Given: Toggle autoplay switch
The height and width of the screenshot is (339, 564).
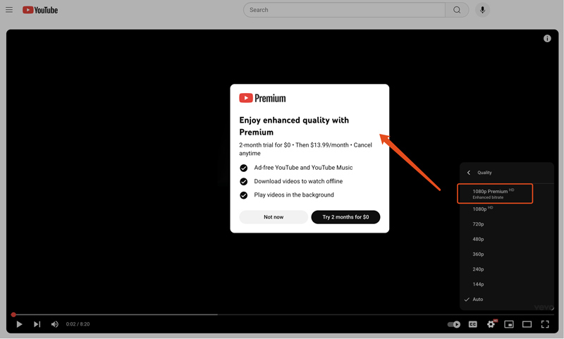Looking at the screenshot, I should pyautogui.click(x=454, y=324).
